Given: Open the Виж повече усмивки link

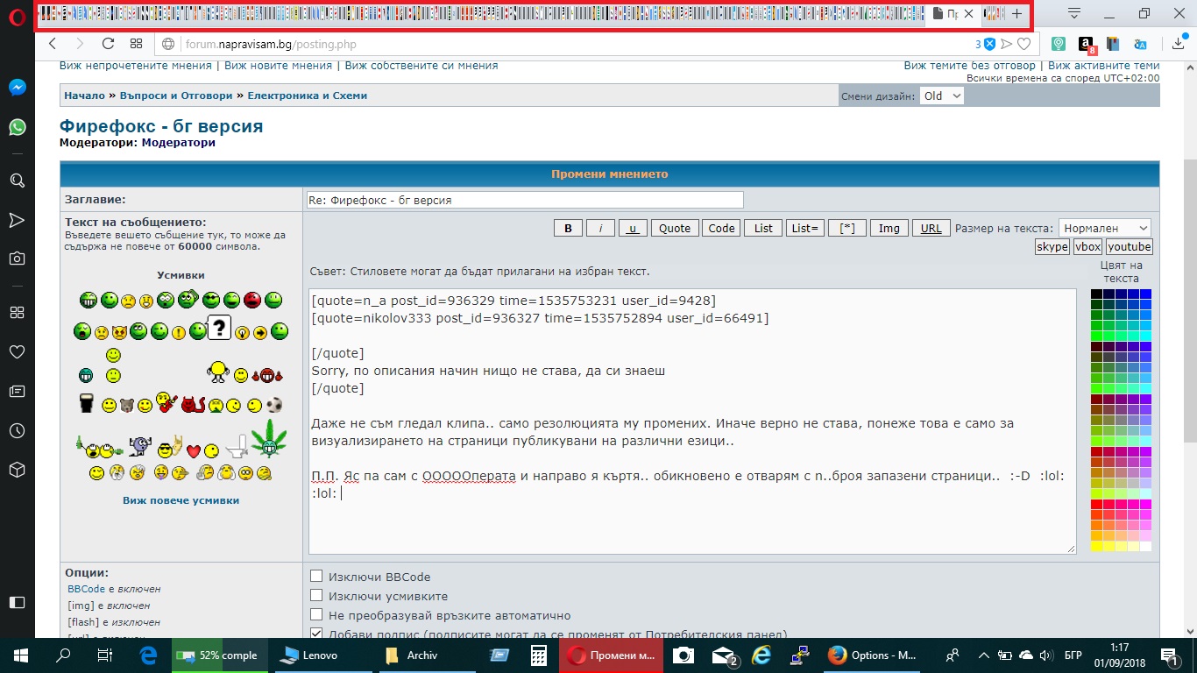Looking at the screenshot, I should coord(181,500).
